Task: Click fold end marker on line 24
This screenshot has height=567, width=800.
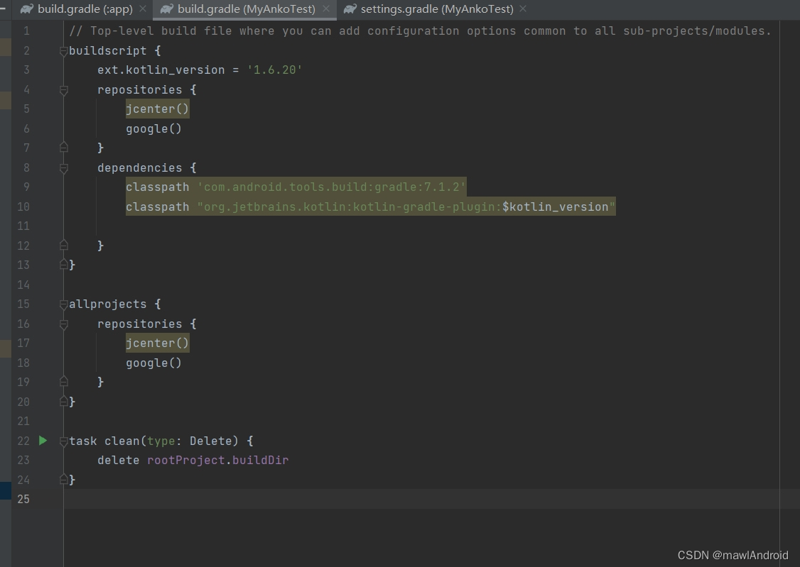Action: [63, 480]
